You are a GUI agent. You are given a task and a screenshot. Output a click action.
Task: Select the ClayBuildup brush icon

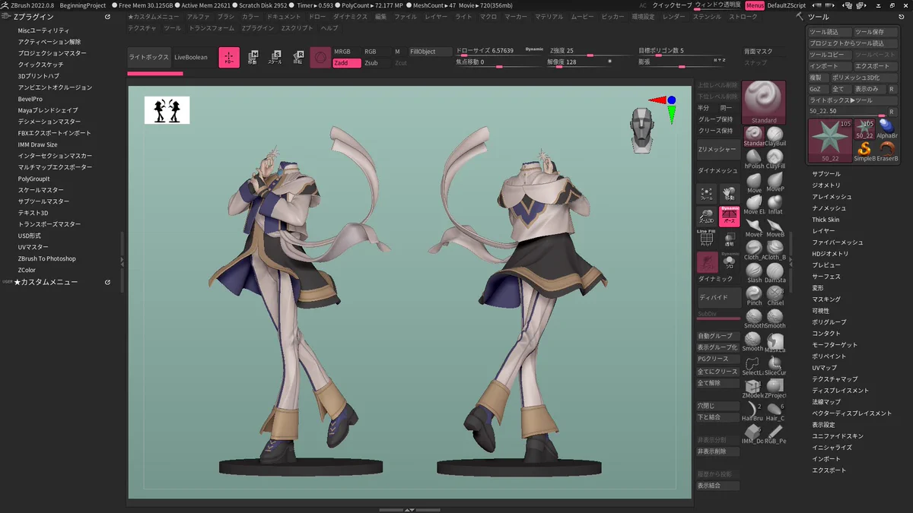tap(775, 135)
